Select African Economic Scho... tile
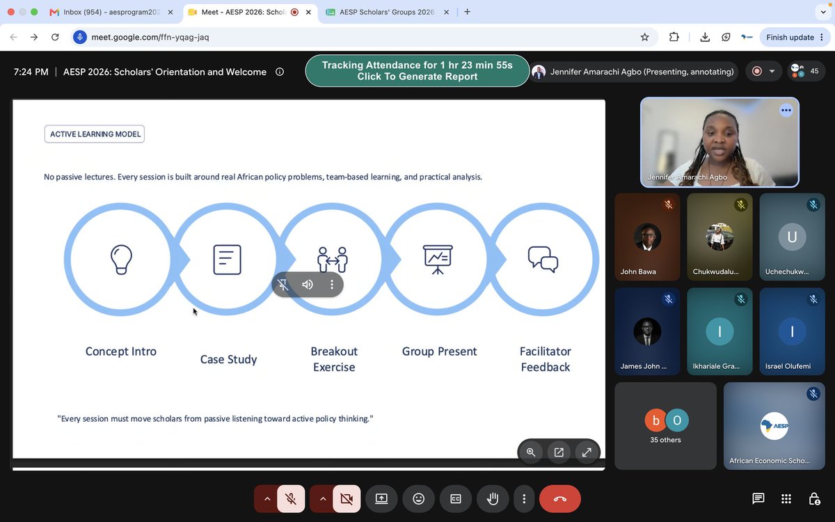 pyautogui.click(x=774, y=426)
